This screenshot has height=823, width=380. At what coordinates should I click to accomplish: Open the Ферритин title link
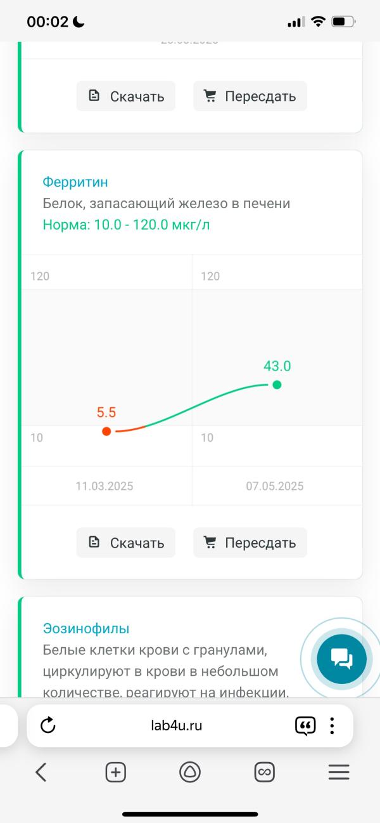(75, 182)
